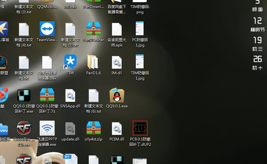Click calendar date 12 植树节
This screenshot has width=267, height=164.
click(257, 24)
